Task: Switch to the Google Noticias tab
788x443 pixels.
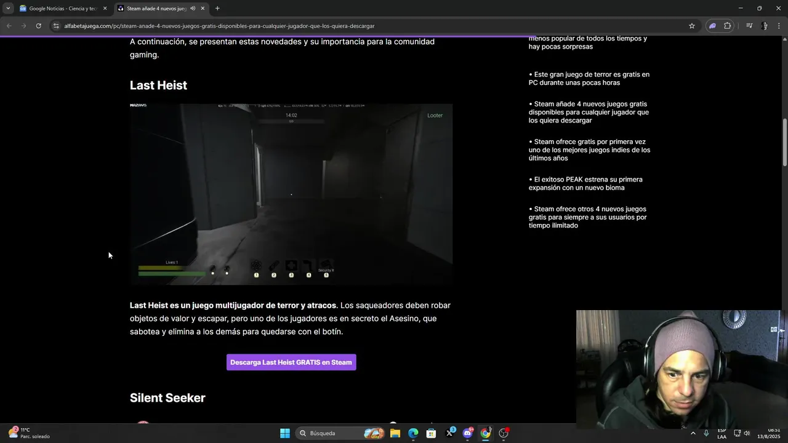Action: point(63,9)
